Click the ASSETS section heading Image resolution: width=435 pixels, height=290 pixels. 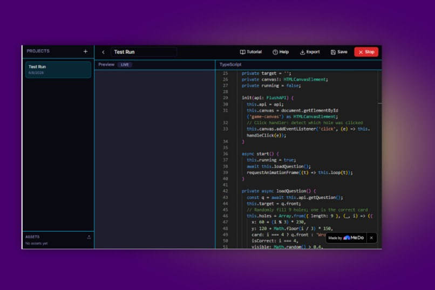[x=32, y=237]
